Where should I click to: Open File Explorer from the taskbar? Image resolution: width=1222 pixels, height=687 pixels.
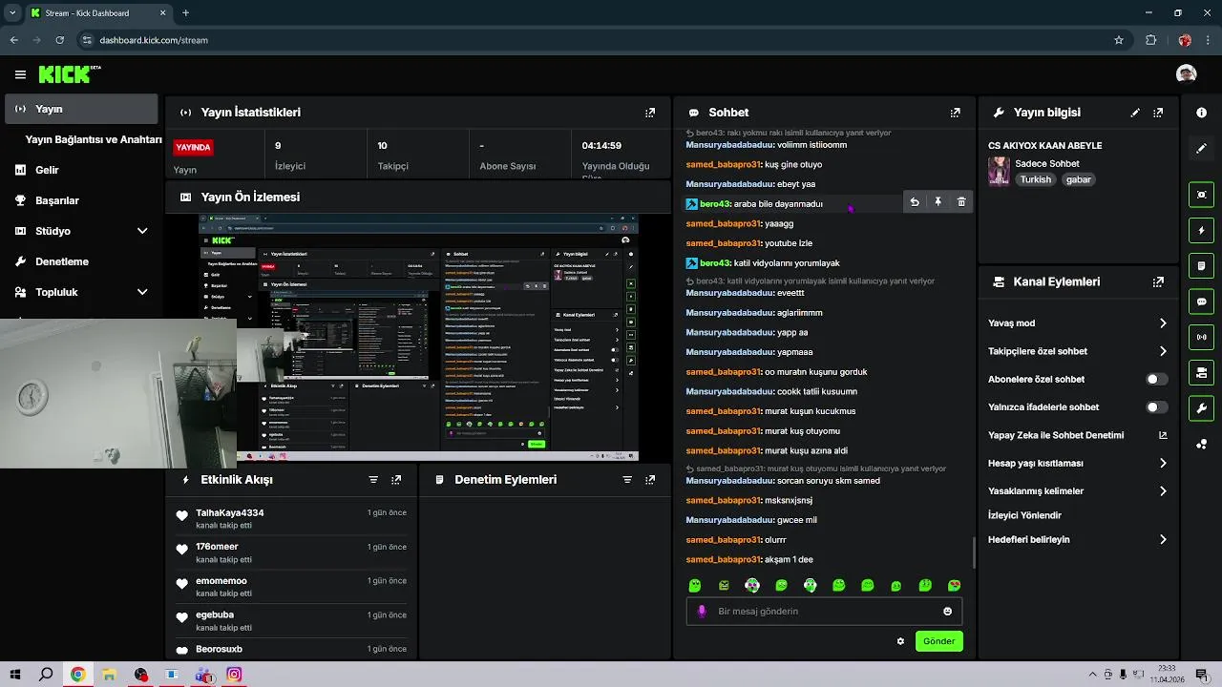(x=109, y=675)
